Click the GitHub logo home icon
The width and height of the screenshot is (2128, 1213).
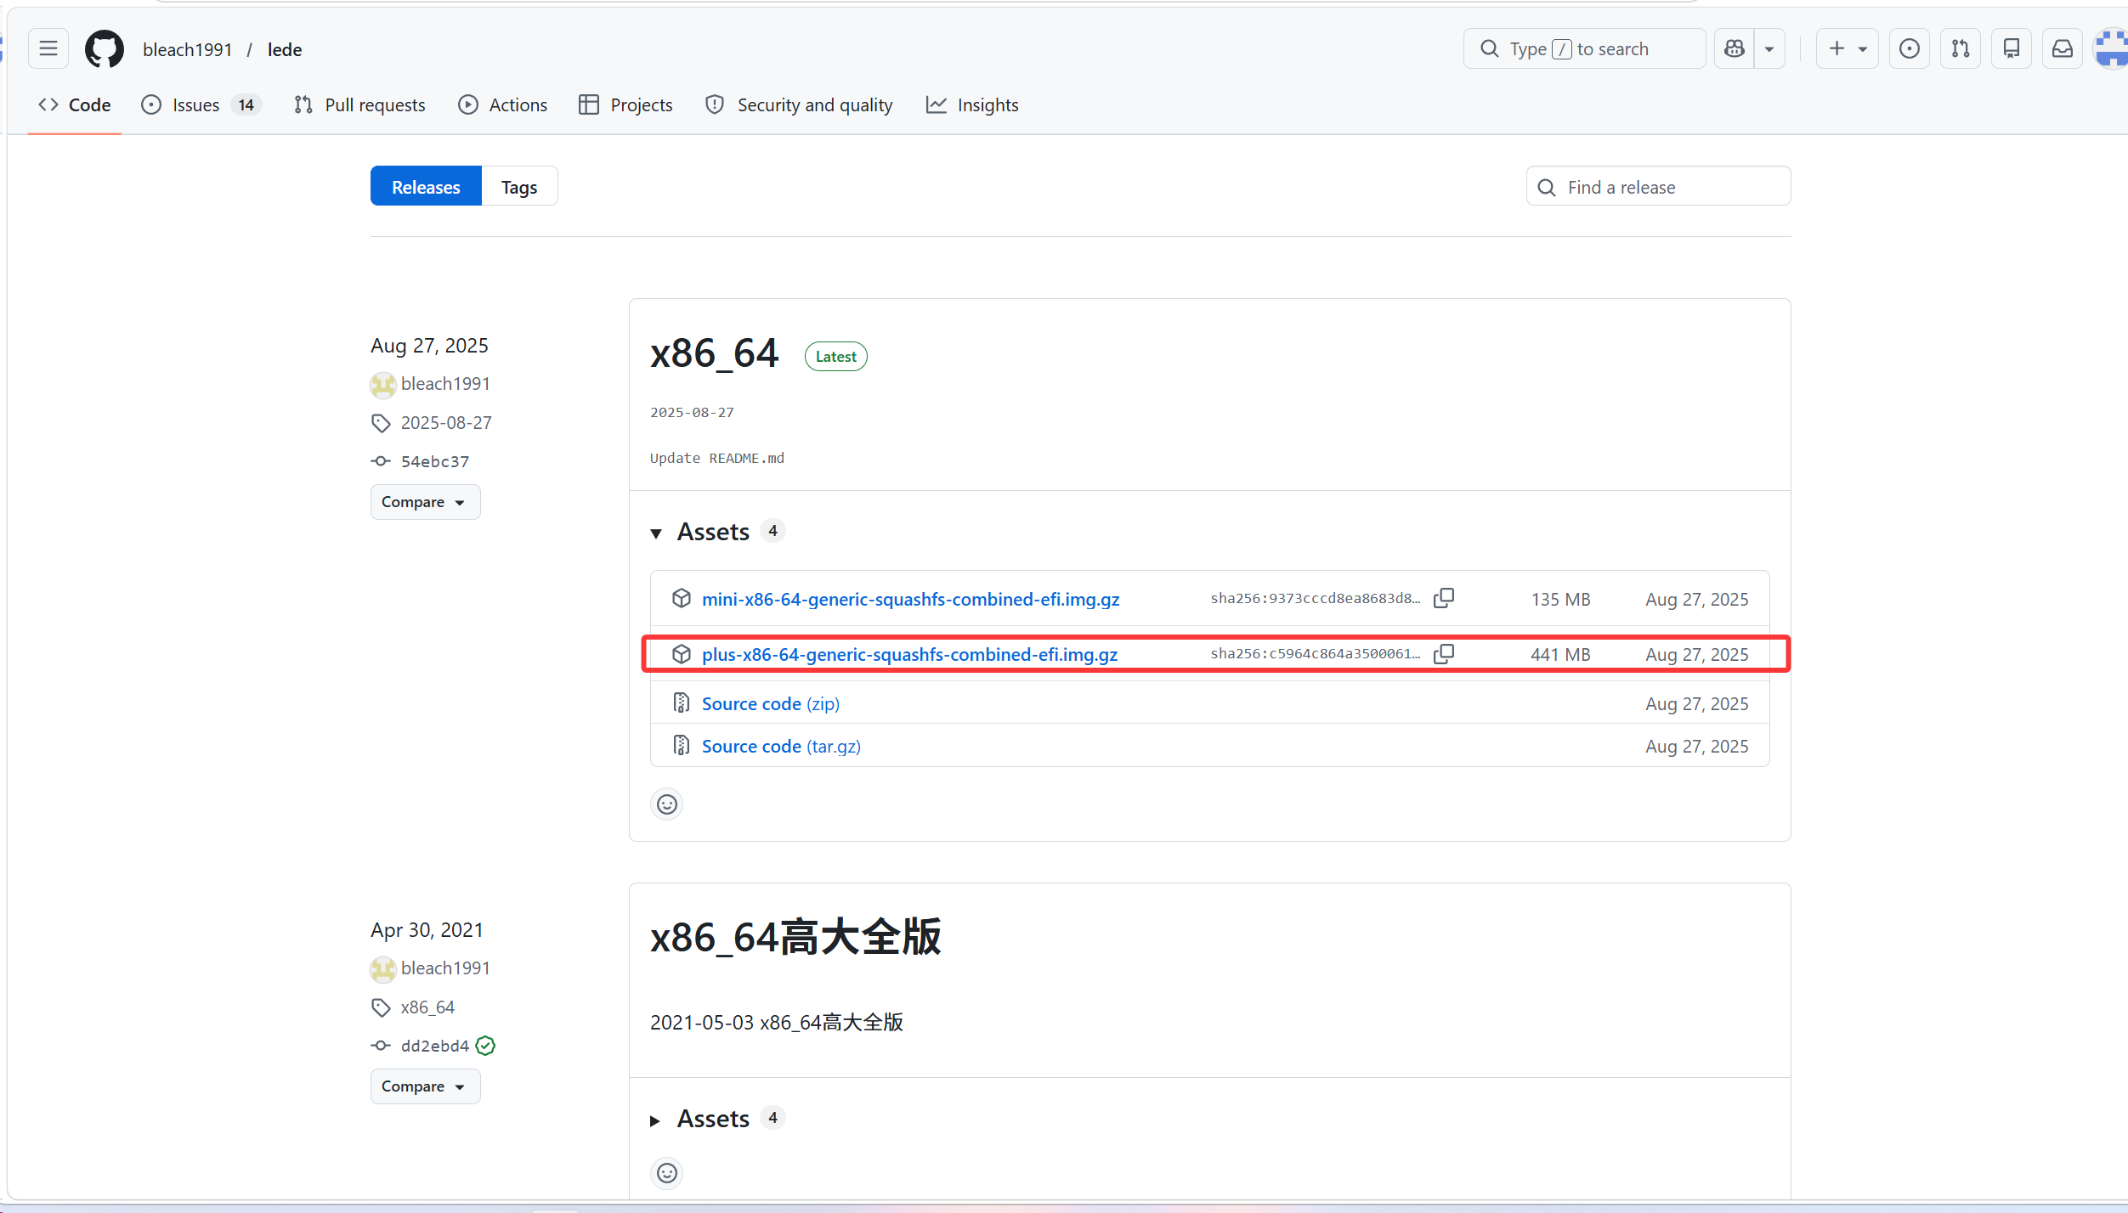point(105,48)
